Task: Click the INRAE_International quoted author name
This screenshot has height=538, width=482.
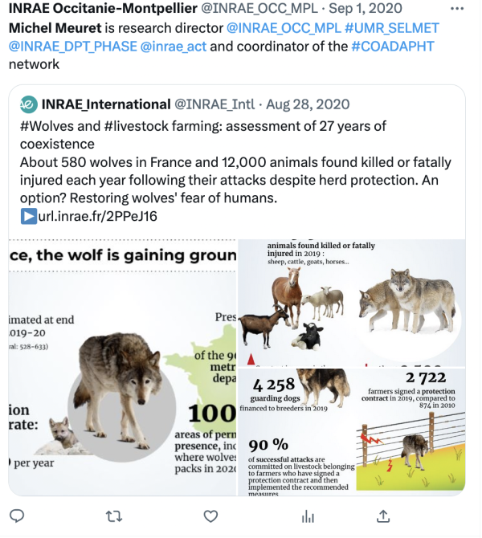Action: [106, 104]
